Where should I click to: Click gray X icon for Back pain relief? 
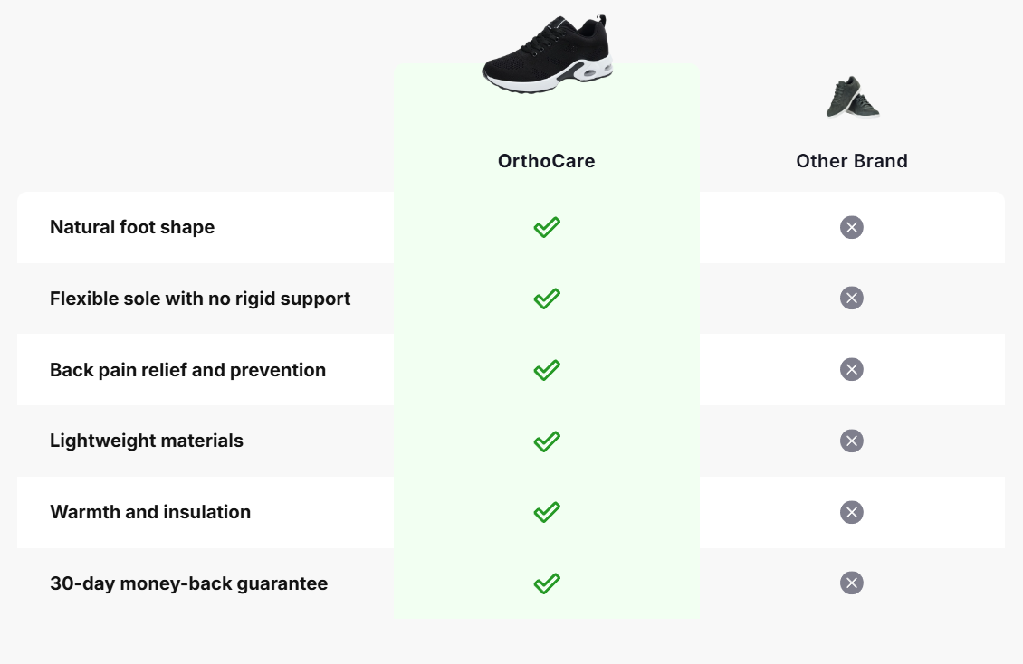pyautogui.click(x=852, y=369)
